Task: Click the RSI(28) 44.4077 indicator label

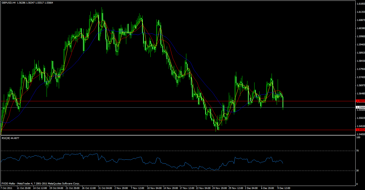Action: (x=10, y=138)
